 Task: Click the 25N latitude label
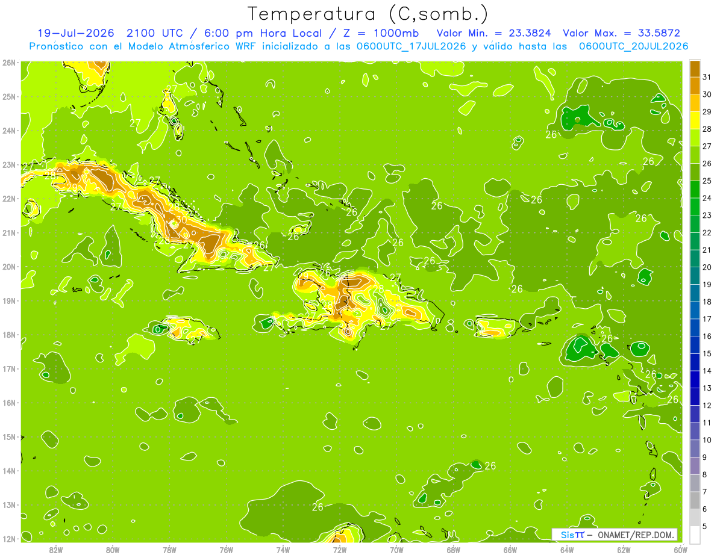click(x=8, y=96)
